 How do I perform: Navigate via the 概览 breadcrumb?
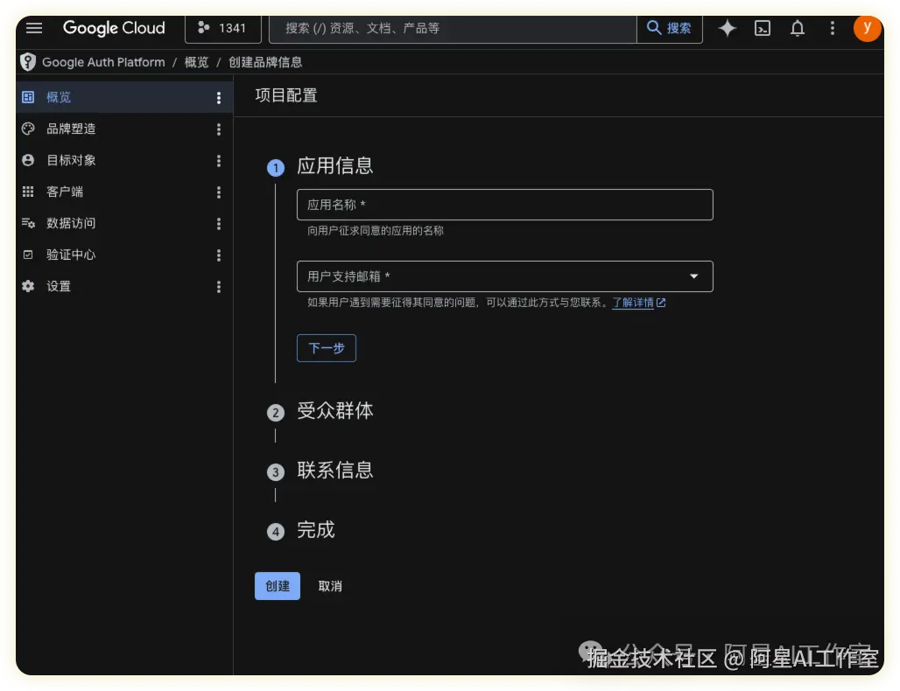coord(196,62)
